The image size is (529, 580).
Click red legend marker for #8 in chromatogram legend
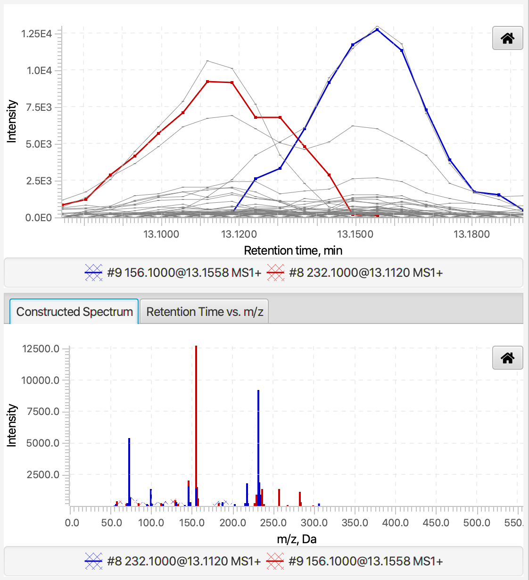point(275,273)
